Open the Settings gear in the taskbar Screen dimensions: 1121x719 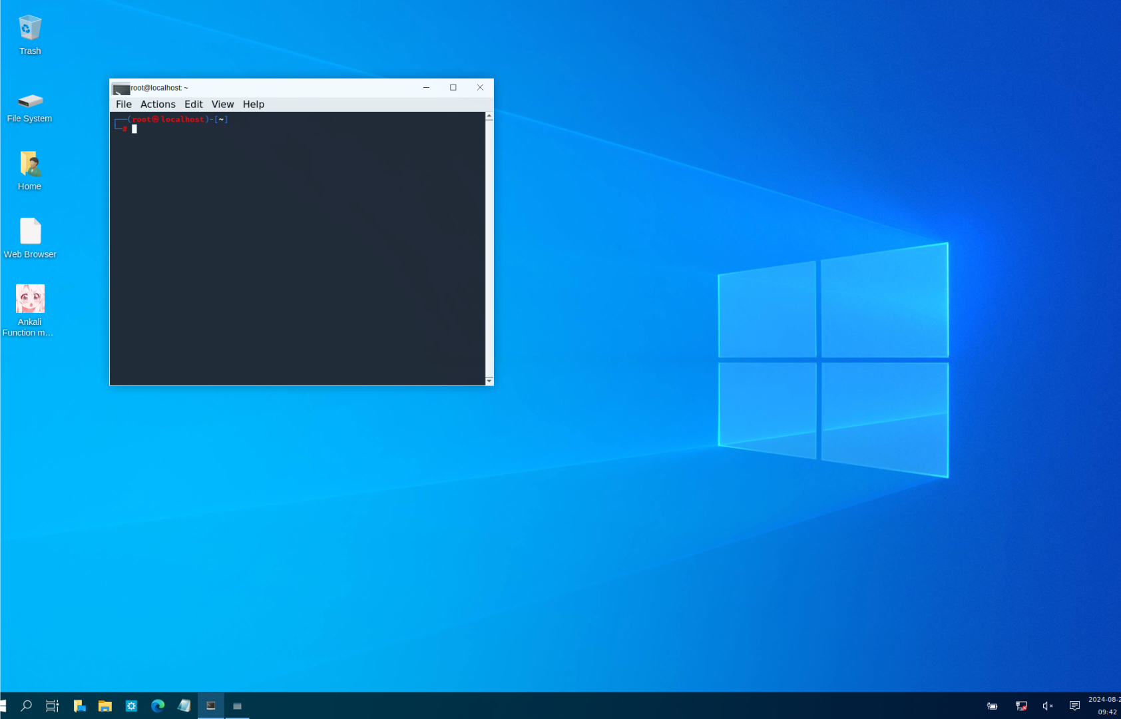(x=131, y=706)
